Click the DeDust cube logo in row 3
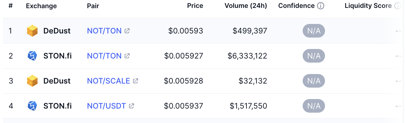This screenshot has height=123, width=405. point(32,81)
